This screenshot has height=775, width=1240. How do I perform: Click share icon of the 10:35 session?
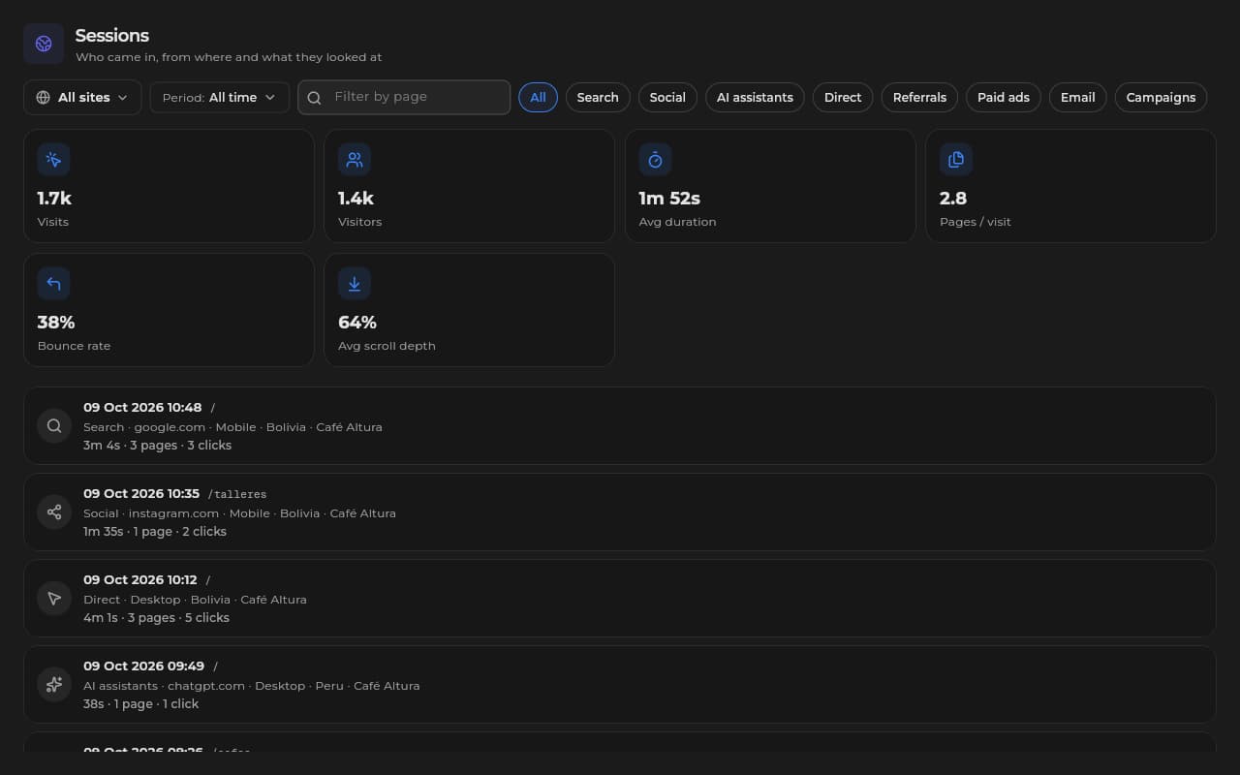click(54, 511)
